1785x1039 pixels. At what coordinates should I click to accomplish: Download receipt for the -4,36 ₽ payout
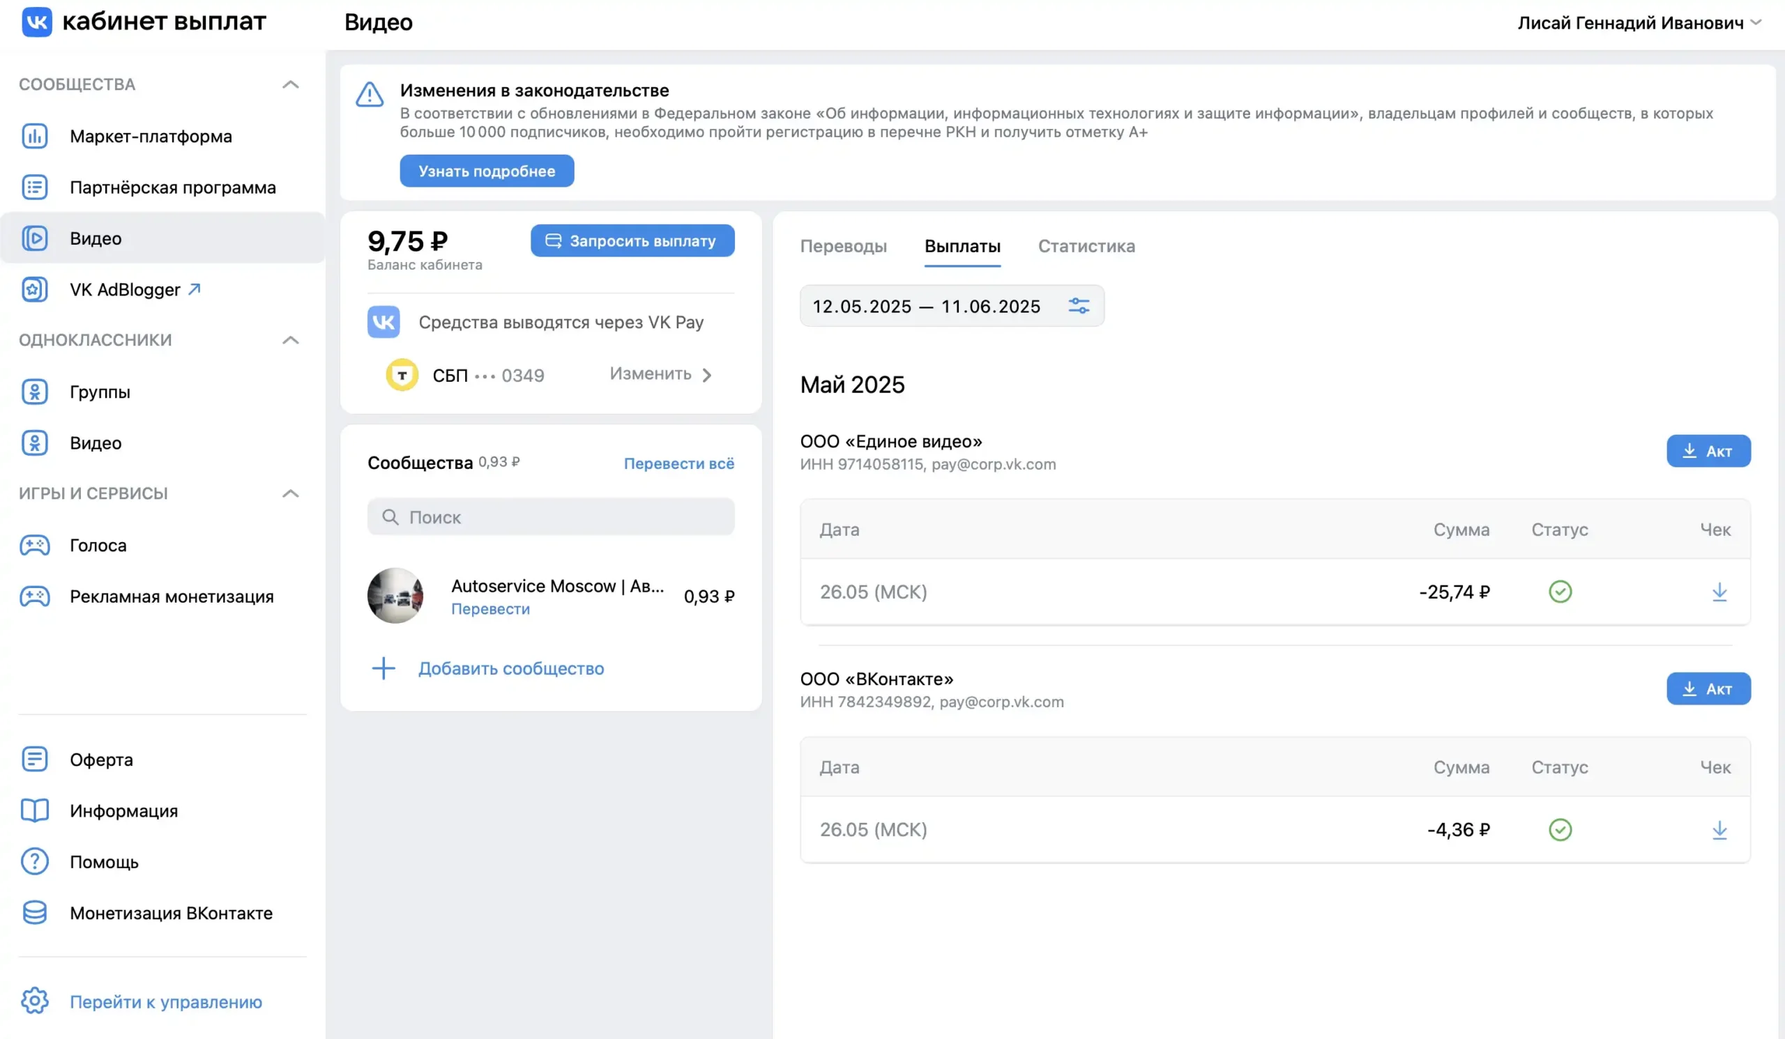click(1719, 829)
